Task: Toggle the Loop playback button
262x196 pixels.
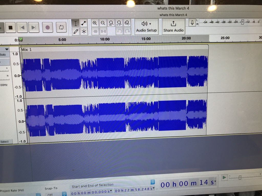Action: click(x=61, y=27)
